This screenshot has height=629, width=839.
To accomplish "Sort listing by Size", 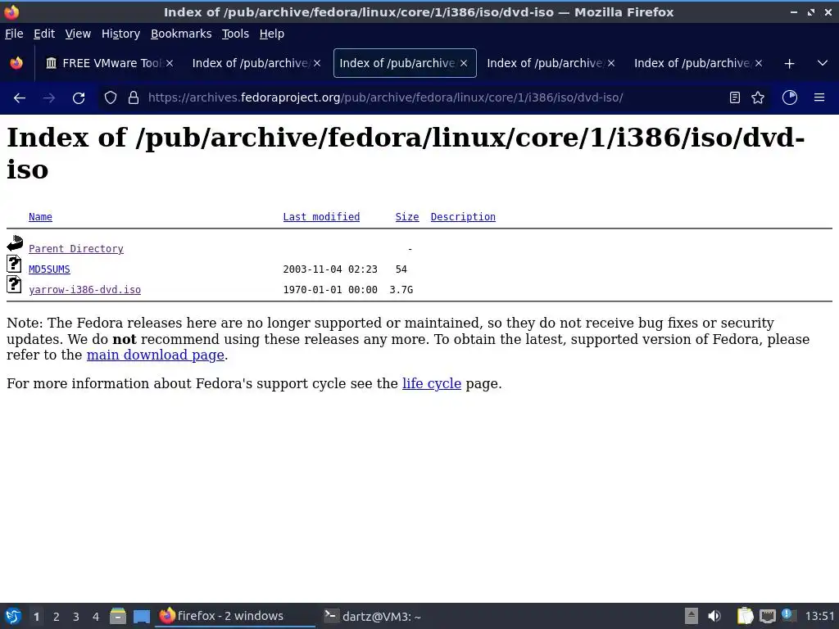I will [x=406, y=216].
